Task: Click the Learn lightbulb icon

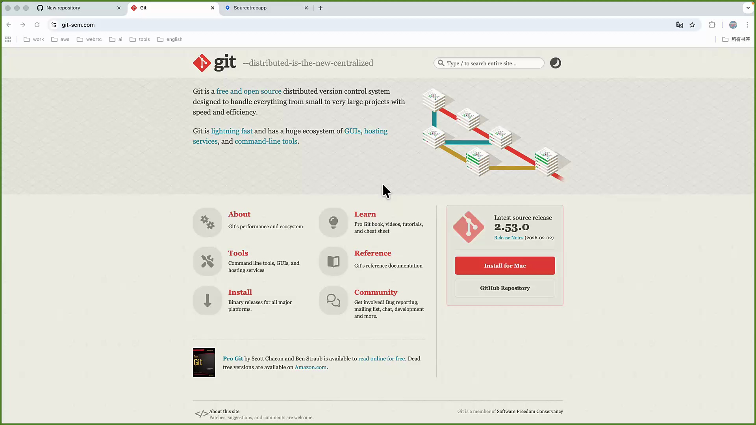Action: (334, 222)
